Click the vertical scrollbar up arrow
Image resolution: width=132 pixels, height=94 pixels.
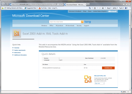(130, 11)
